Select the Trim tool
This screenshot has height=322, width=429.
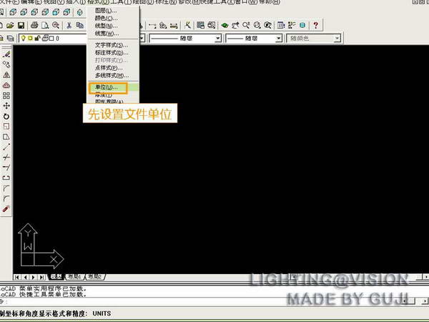(6, 157)
